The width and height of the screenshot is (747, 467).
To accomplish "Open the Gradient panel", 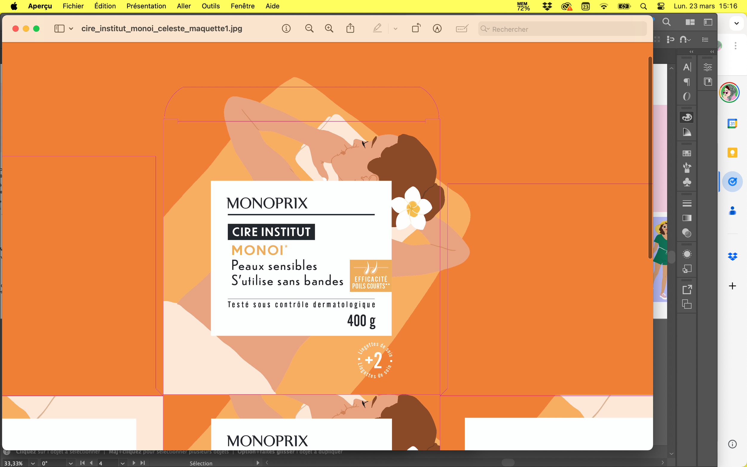I will pyautogui.click(x=687, y=218).
